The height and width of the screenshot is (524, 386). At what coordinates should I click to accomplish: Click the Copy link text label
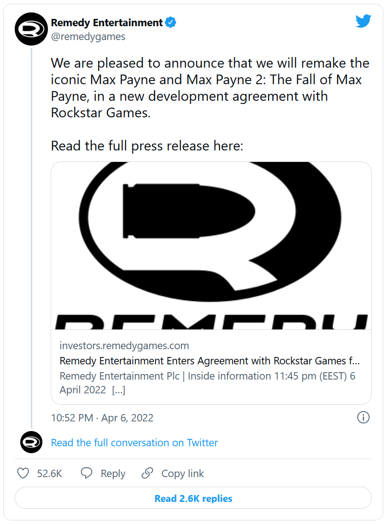[x=182, y=473]
